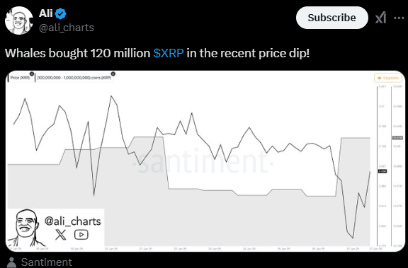Remove the 100,000,000 - 1,000,000,000 coins tag
Viewport: 408px width, 268px height.
click(113, 74)
